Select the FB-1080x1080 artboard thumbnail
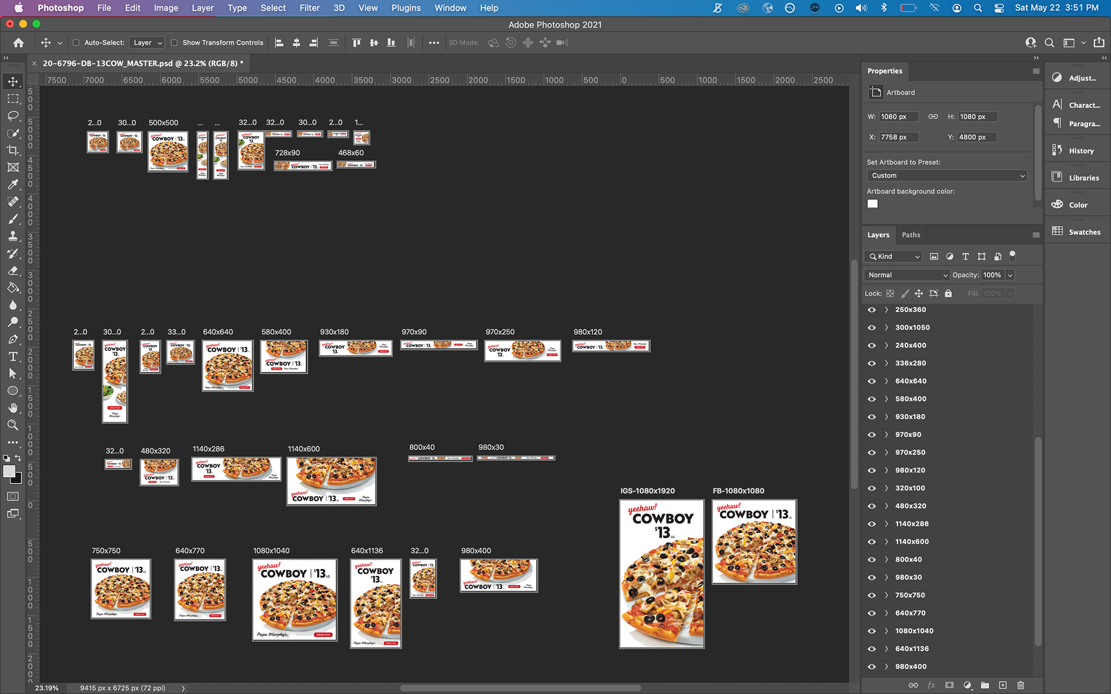1111x694 pixels. point(754,542)
